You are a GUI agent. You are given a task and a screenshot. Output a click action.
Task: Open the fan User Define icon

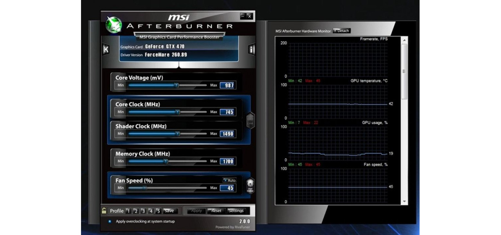coord(250,186)
